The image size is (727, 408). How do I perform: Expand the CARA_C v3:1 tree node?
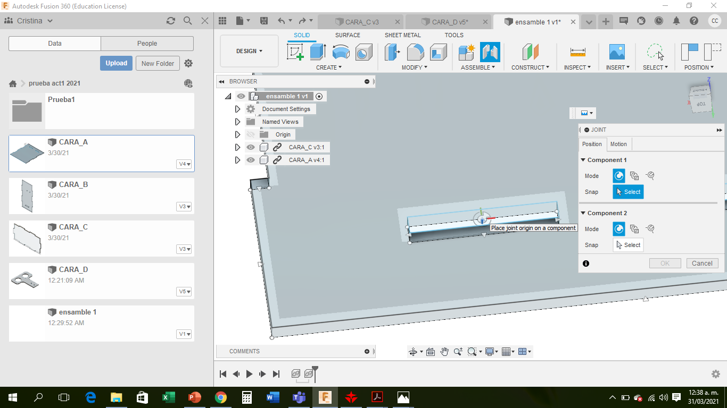237,147
